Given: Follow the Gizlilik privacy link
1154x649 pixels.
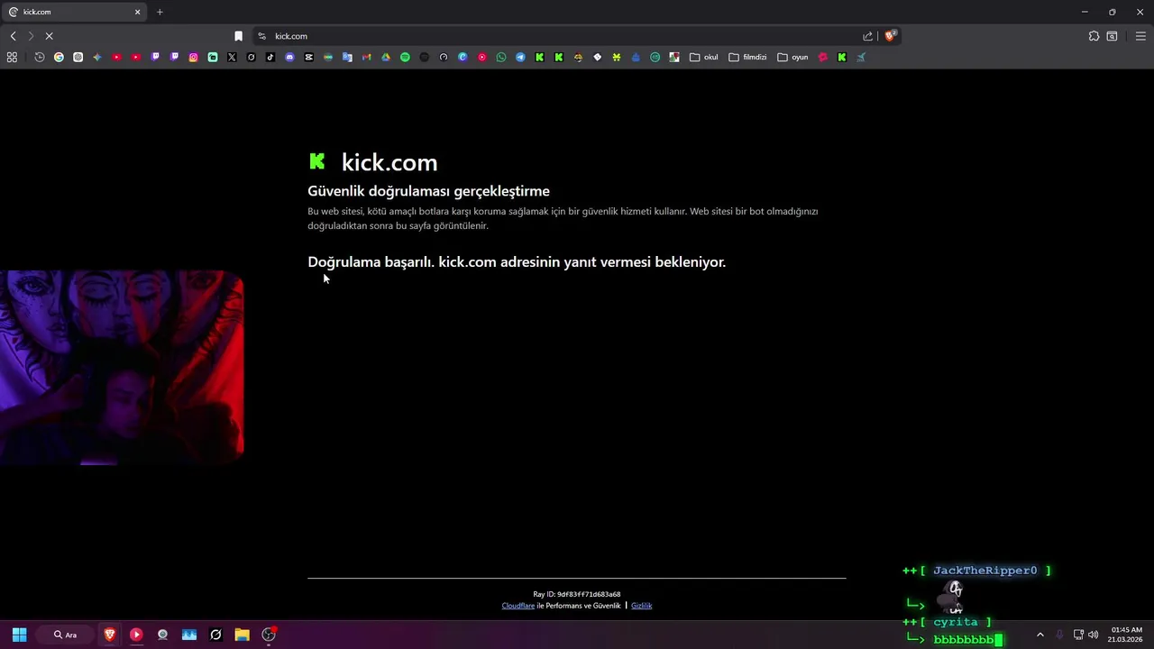Looking at the screenshot, I should [x=641, y=606].
